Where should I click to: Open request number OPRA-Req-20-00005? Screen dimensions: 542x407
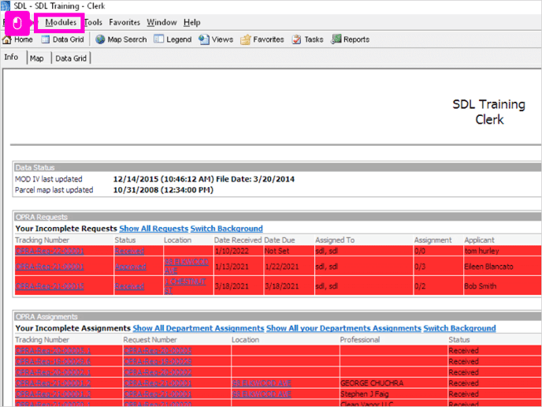coord(158,350)
